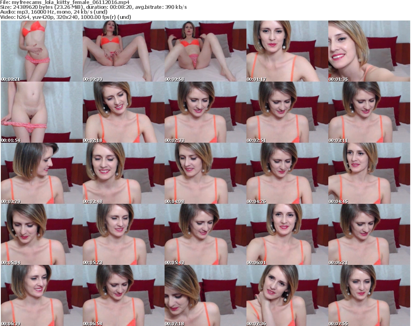
Task: Open the 00:03:48 thumbnail
Action: coord(123,173)
